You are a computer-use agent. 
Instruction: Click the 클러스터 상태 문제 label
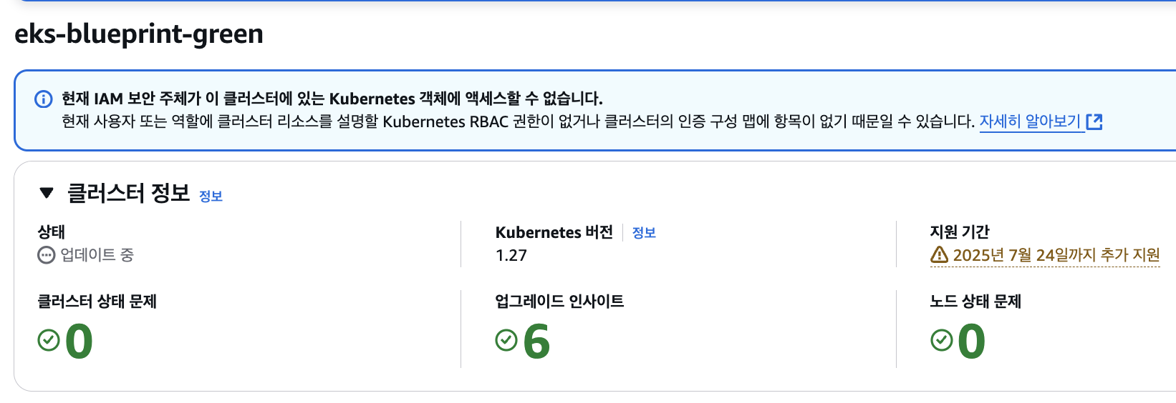coord(97,302)
